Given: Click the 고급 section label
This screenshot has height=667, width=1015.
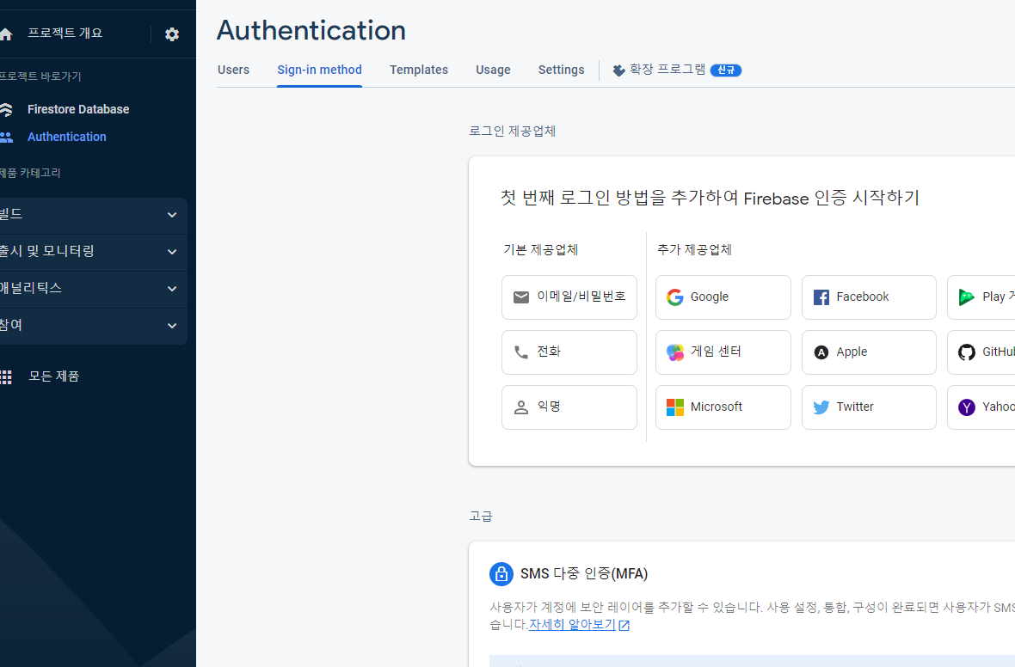Looking at the screenshot, I should coord(480,517).
